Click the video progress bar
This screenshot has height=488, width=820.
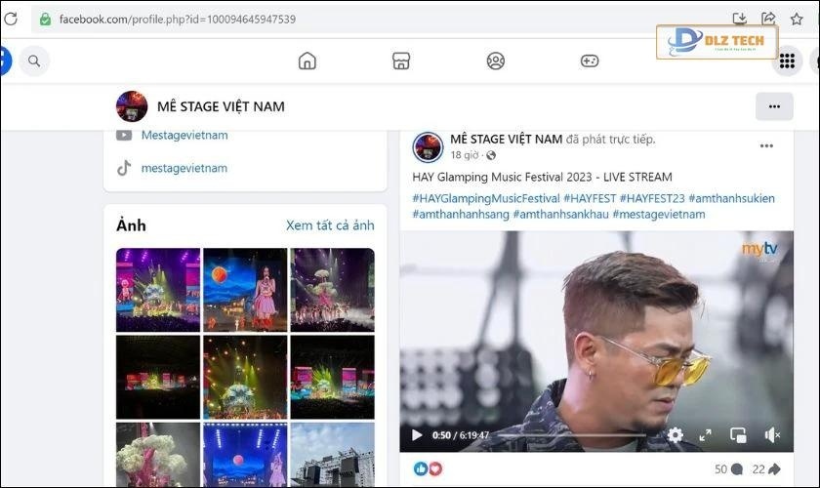pos(573,435)
